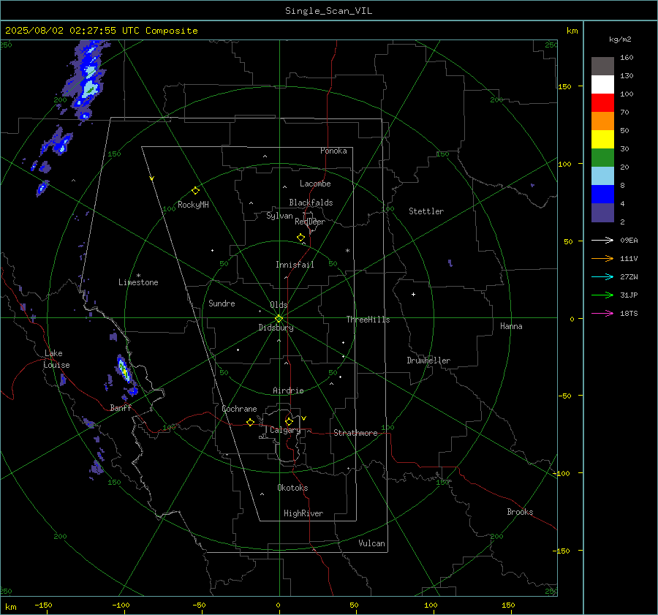Click the Cochrane city label
This screenshot has height=615, width=658.
pyautogui.click(x=239, y=409)
